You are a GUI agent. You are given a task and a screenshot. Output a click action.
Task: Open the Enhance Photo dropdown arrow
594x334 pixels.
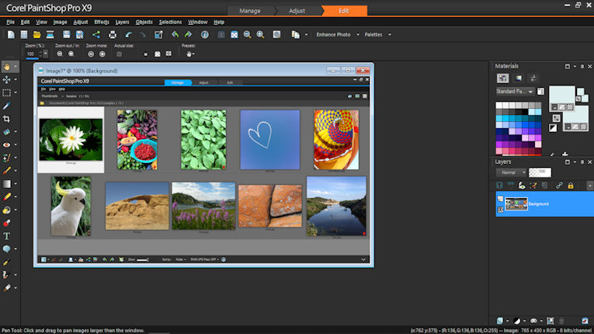click(358, 34)
